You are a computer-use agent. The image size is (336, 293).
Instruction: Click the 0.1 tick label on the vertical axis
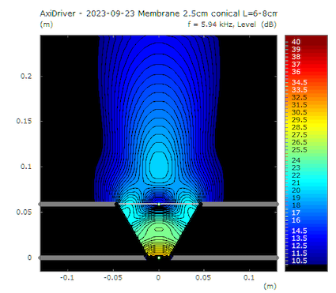click(x=26, y=167)
